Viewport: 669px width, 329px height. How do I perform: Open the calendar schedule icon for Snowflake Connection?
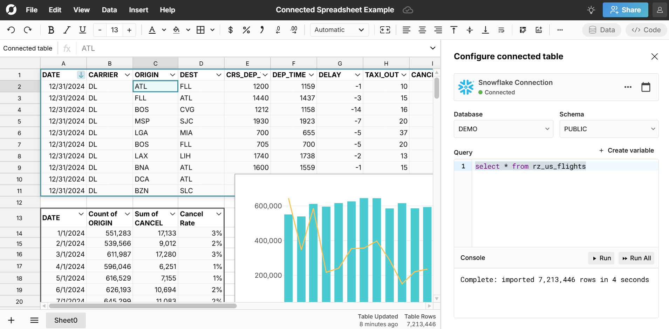tap(646, 87)
